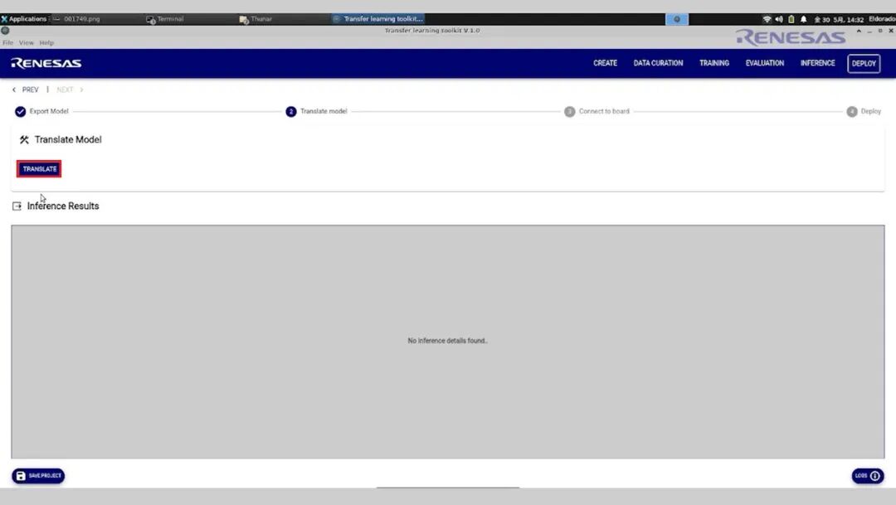
Task: Select the step 2 Translate model circle
Action: pyautogui.click(x=291, y=111)
